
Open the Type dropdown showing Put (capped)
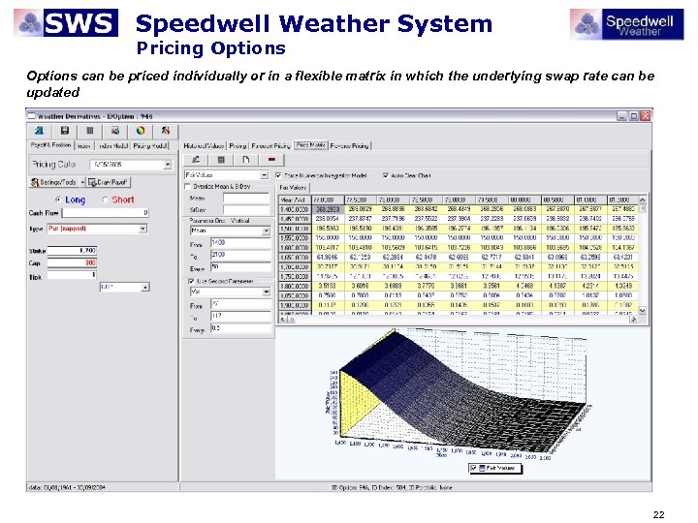tap(143, 229)
